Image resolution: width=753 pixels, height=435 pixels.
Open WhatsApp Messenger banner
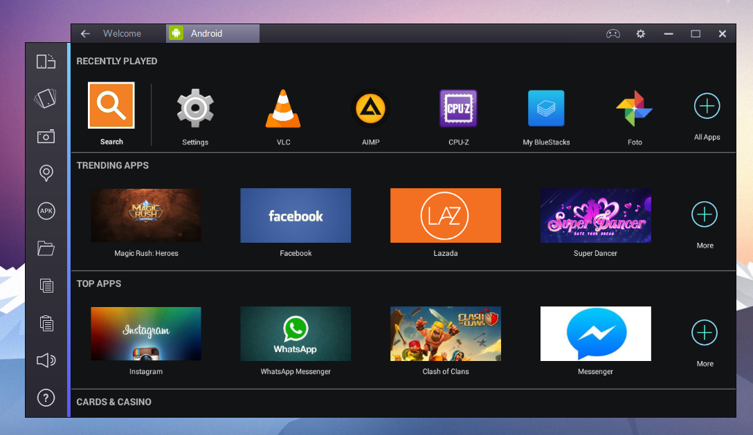coord(296,334)
